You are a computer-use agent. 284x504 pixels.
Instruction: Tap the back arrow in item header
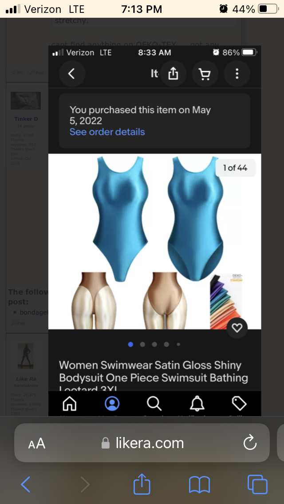(x=72, y=74)
